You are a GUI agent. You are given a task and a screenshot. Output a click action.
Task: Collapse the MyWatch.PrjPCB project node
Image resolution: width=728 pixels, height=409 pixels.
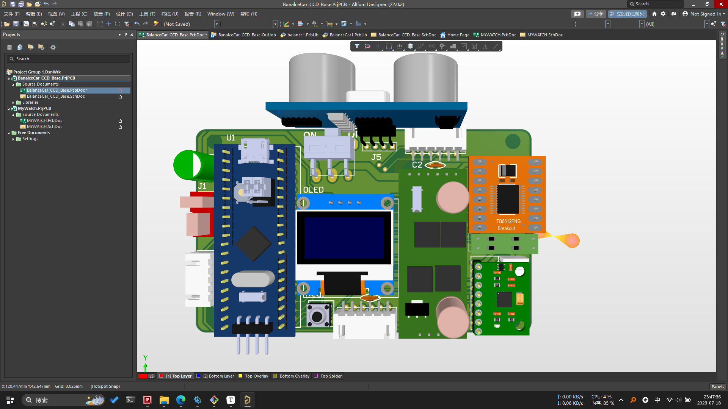tap(9, 109)
